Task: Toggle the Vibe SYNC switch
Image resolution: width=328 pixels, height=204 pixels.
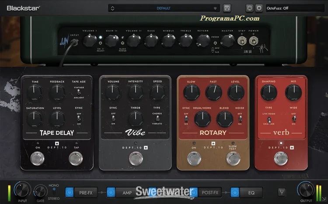Action: click(x=113, y=119)
